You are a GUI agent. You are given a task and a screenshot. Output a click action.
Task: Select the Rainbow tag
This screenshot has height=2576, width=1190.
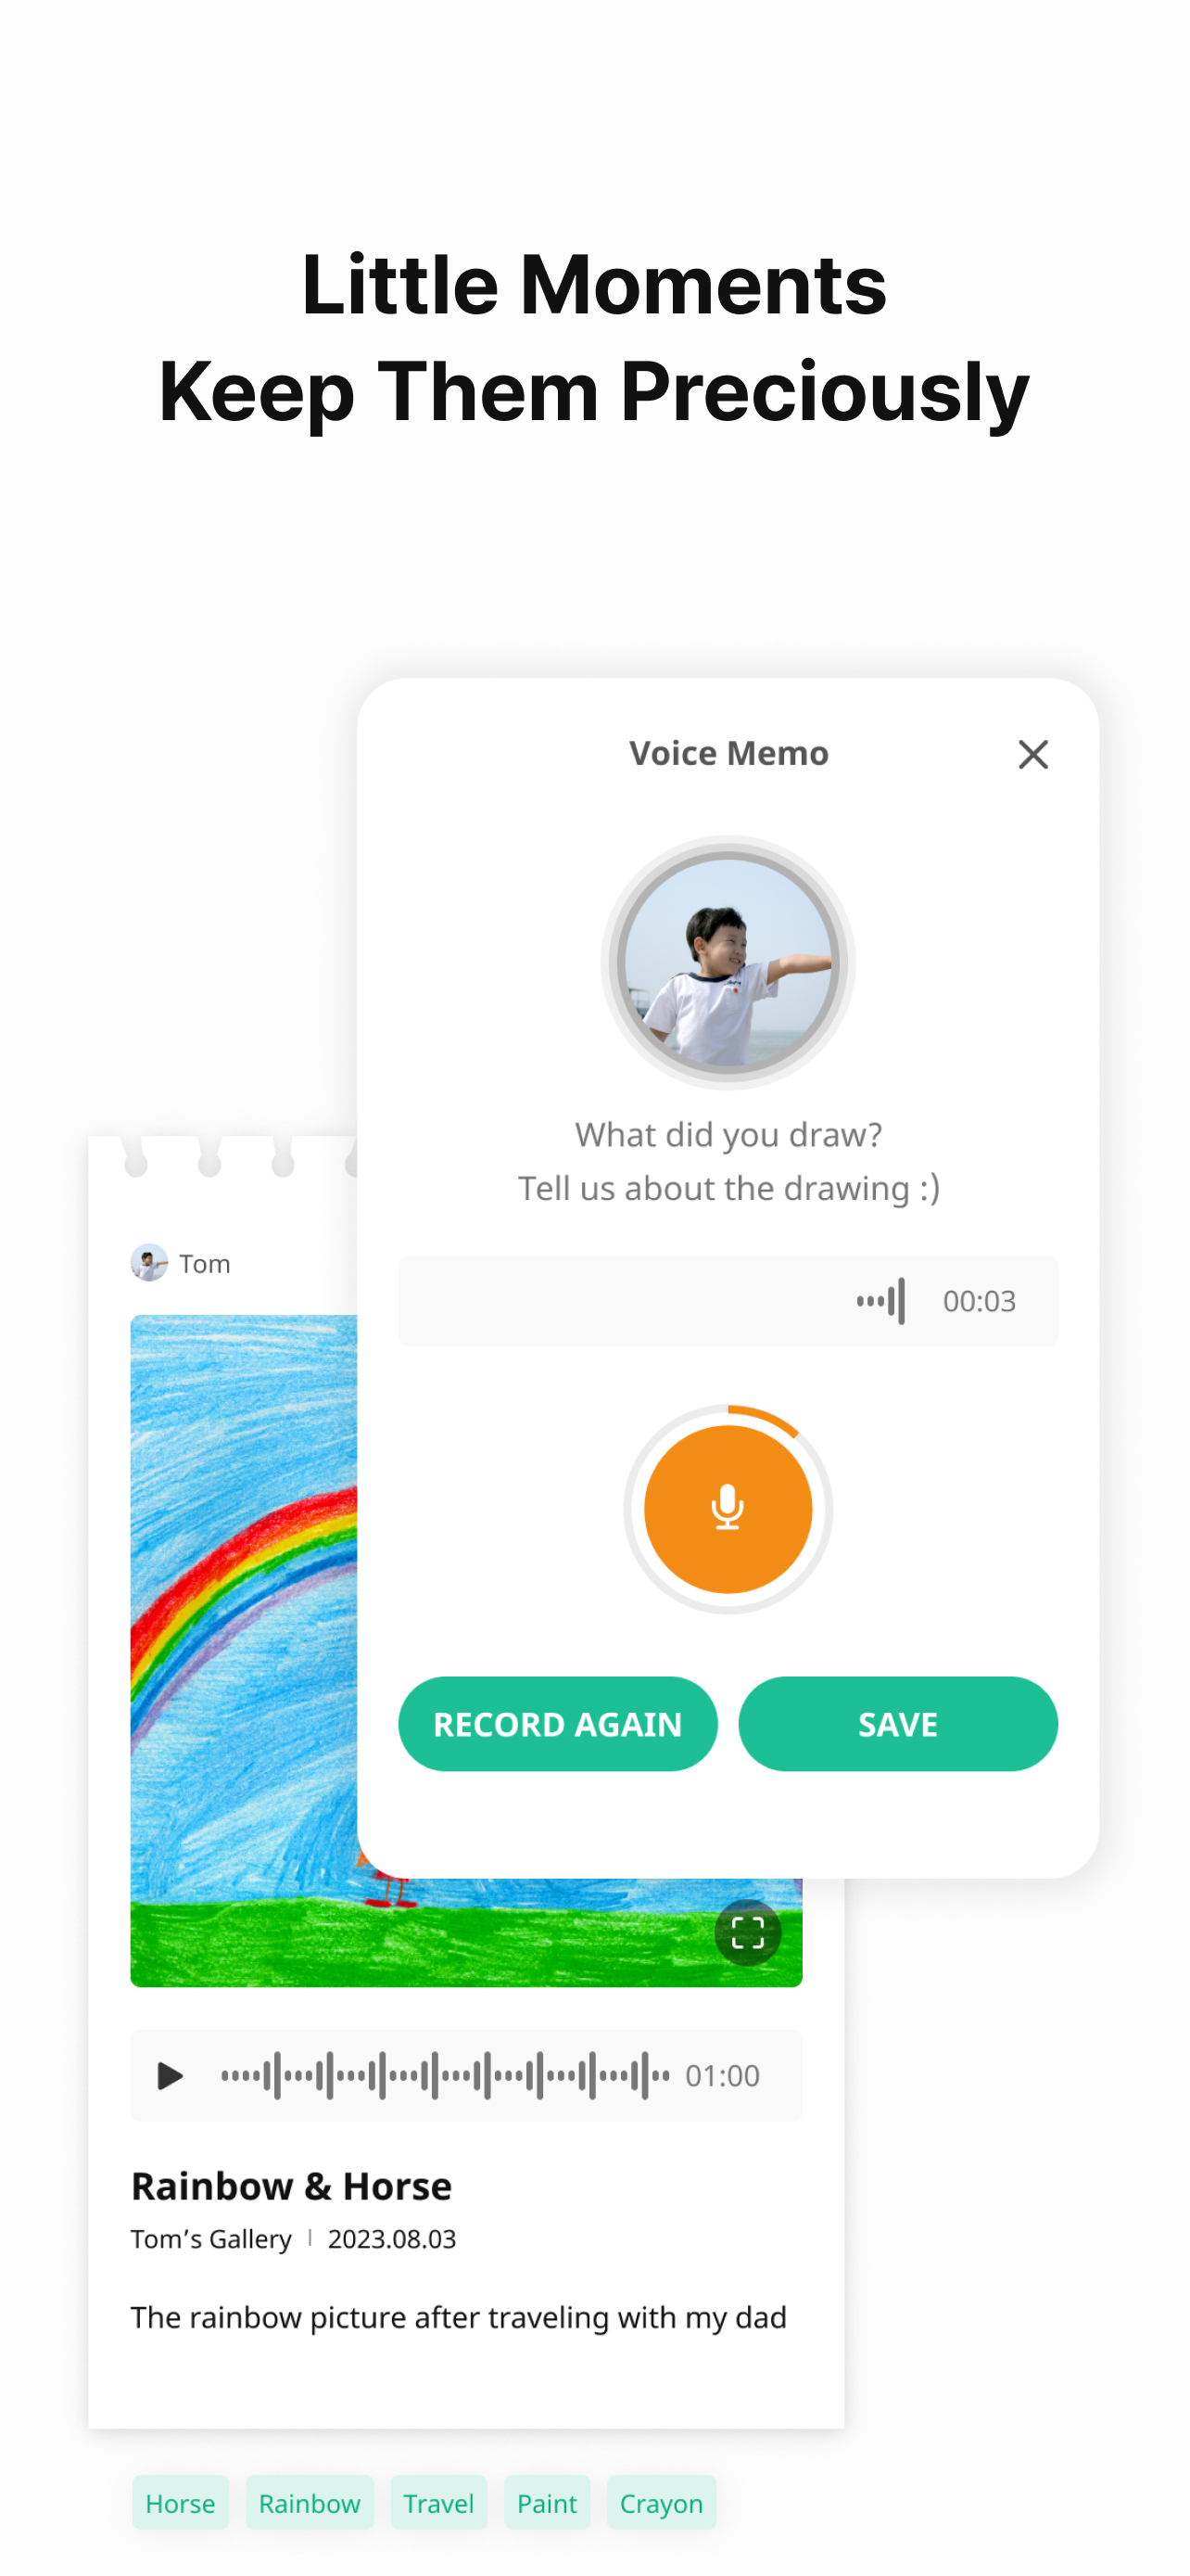point(310,2503)
